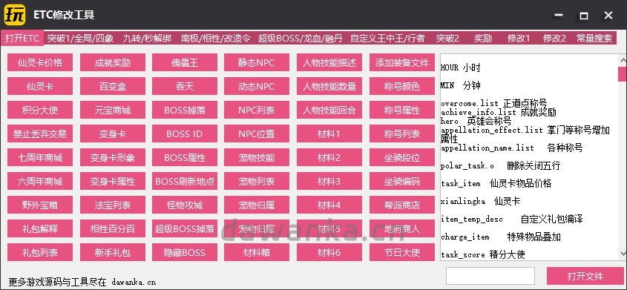Click the 仙灵卡价格 button
The height and width of the screenshot is (290, 627).
40,63
